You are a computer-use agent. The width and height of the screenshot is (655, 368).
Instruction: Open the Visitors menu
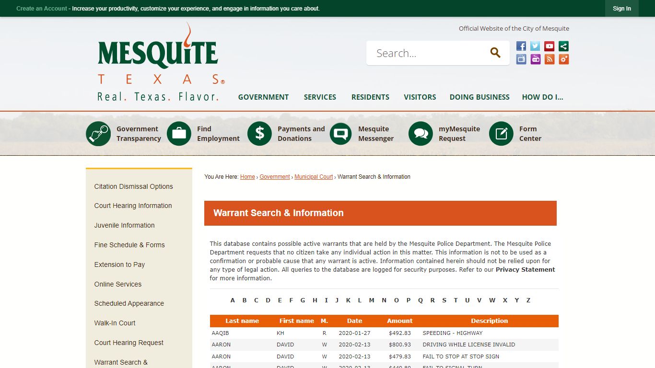(x=420, y=97)
